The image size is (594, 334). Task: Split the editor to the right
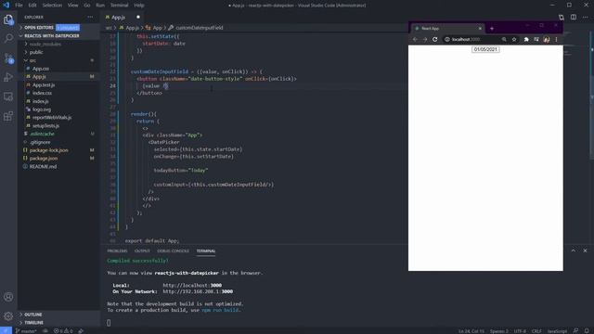click(574, 17)
